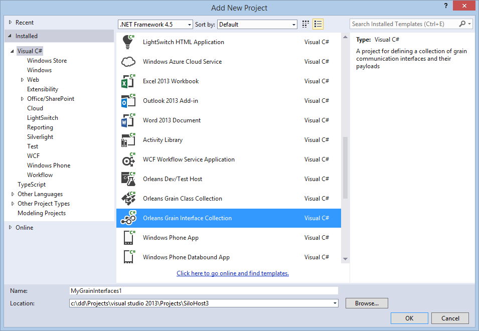The height and width of the screenshot is (331, 479).
Task: Open the .NET Framework version dropdown
Action: click(155, 24)
